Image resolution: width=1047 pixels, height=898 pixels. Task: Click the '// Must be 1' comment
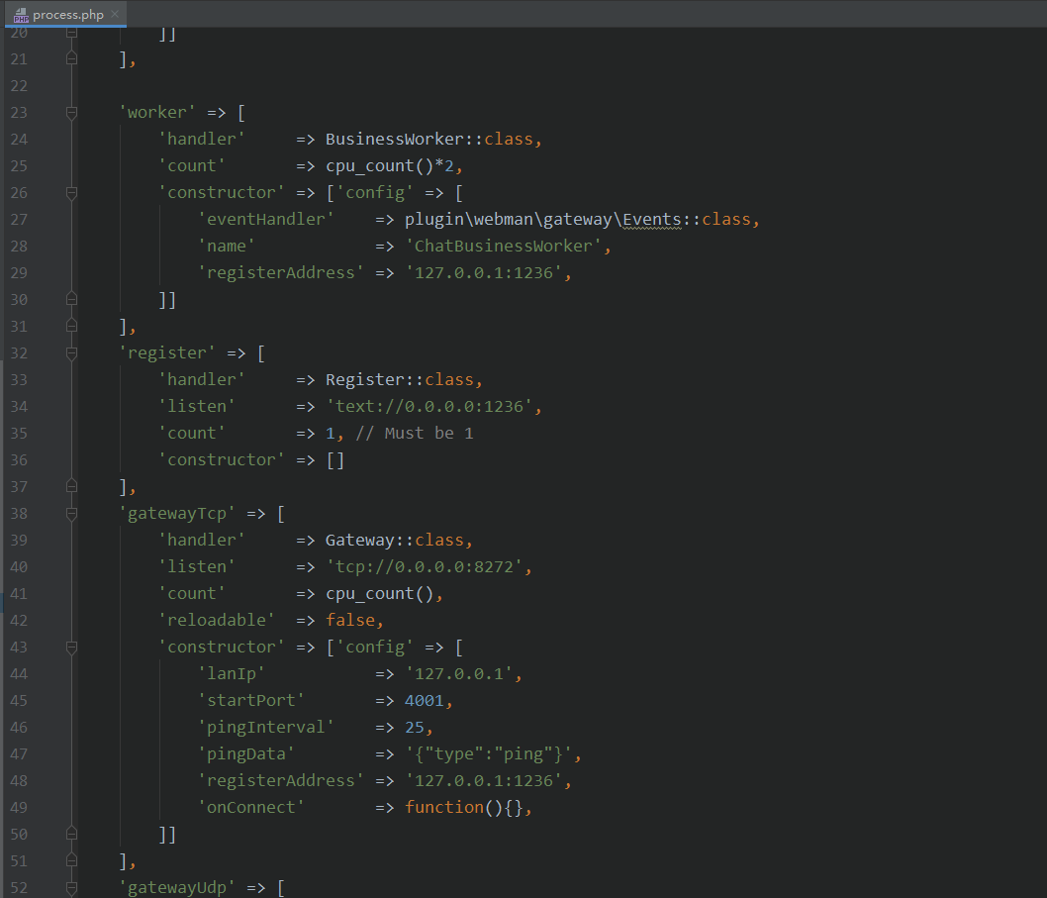click(415, 433)
